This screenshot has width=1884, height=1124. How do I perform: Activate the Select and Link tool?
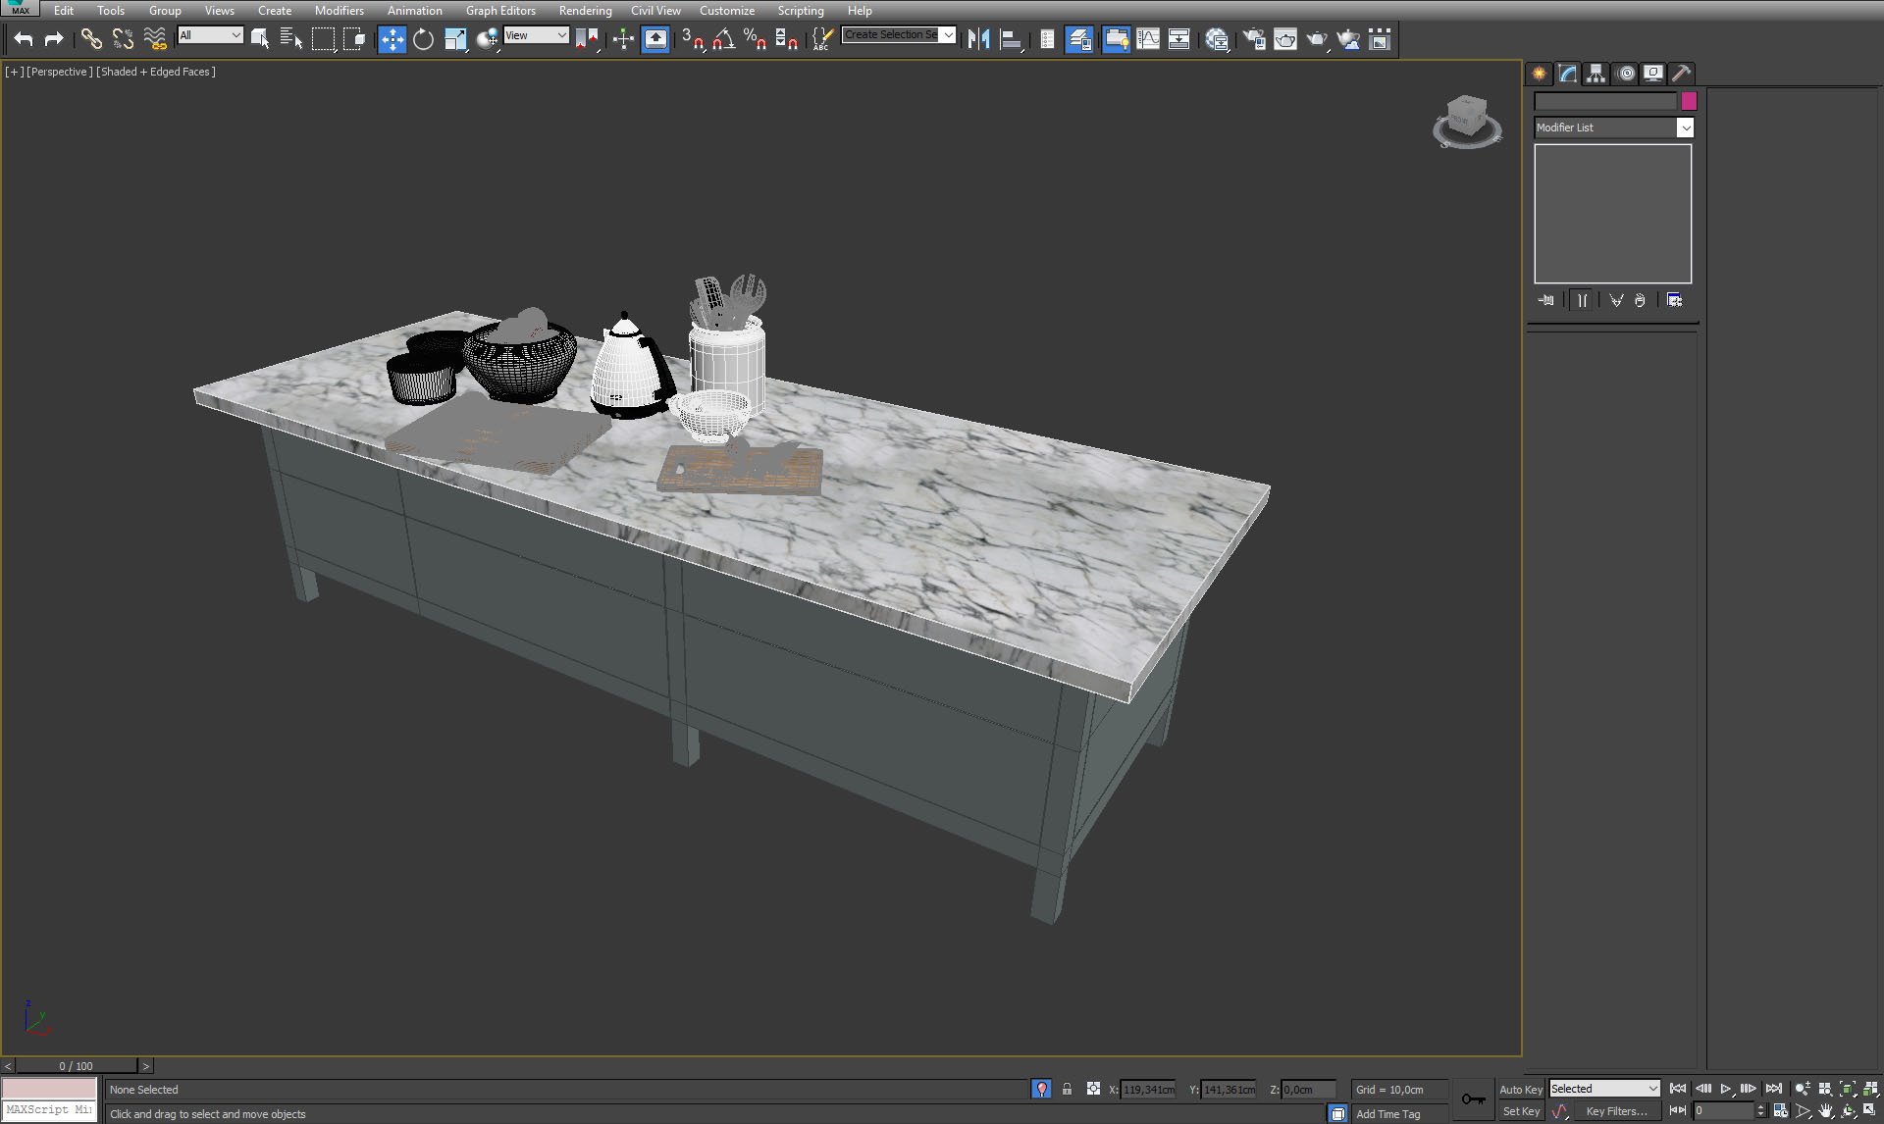tap(91, 39)
